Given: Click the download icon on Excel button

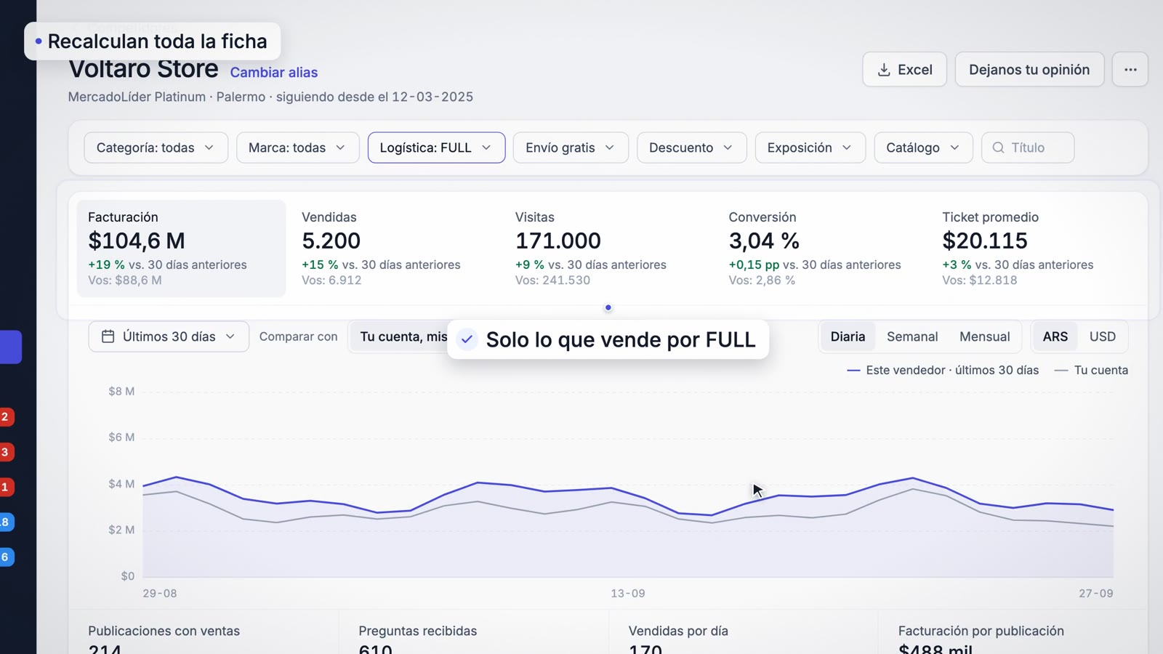Looking at the screenshot, I should [884, 70].
